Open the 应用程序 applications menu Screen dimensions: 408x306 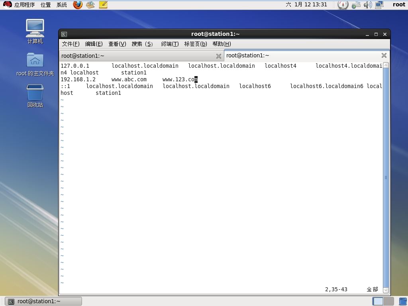pyautogui.click(x=24, y=5)
